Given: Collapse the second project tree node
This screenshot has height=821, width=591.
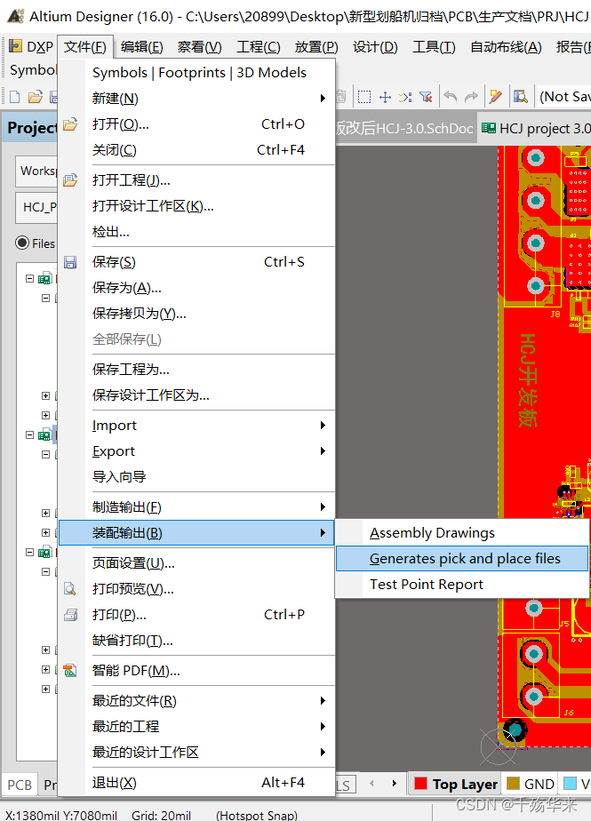Looking at the screenshot, I should pyautogui.click(x=30, y=435).
